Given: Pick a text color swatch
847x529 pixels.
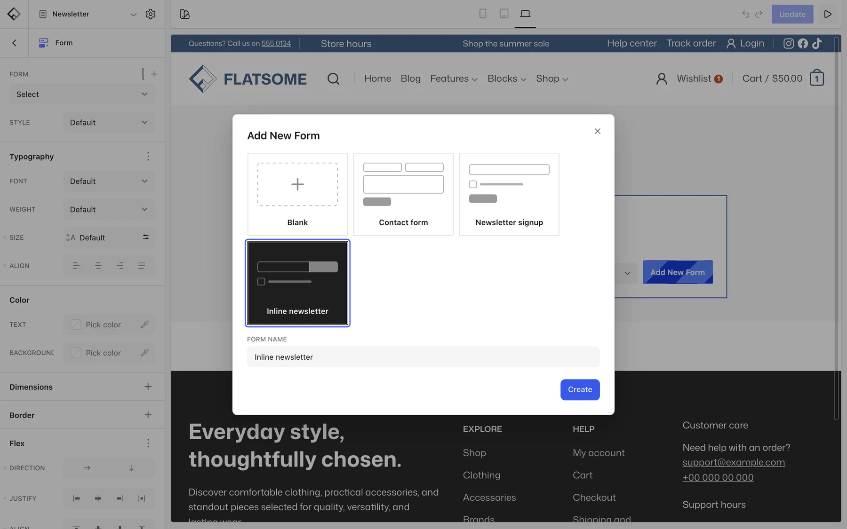Looking at the screenshot, I should [x=76, y=324].
